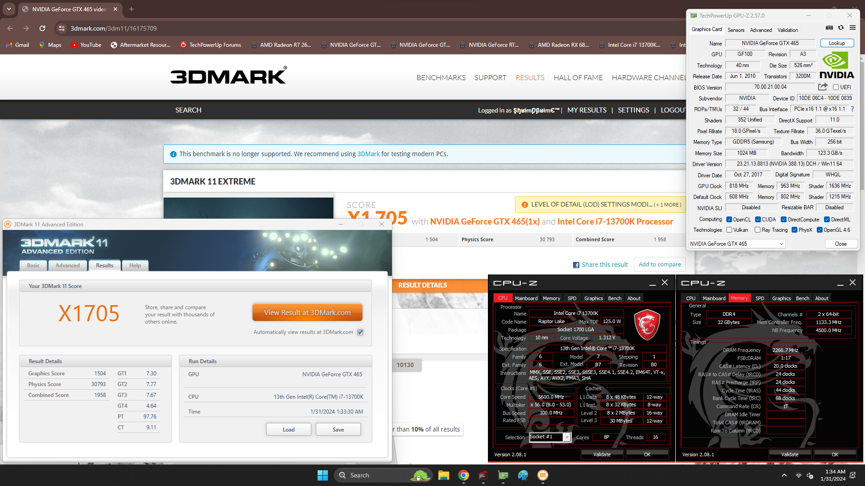
Task: Open the BENCHMARKS menu on 3DMark site
Action: point(441,78)
